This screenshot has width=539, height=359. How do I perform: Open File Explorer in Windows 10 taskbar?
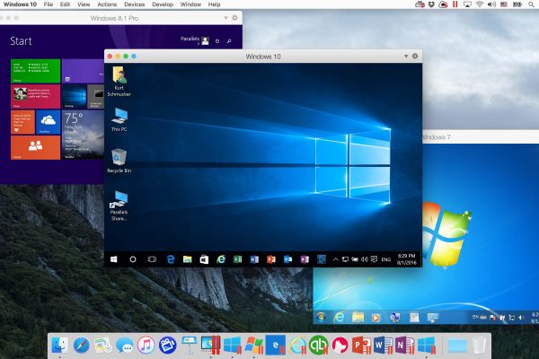click(188, 259)
